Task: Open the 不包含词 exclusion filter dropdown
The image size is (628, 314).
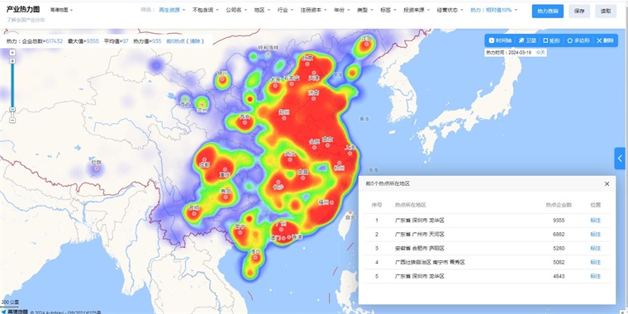Action: (x=206, y=10)
